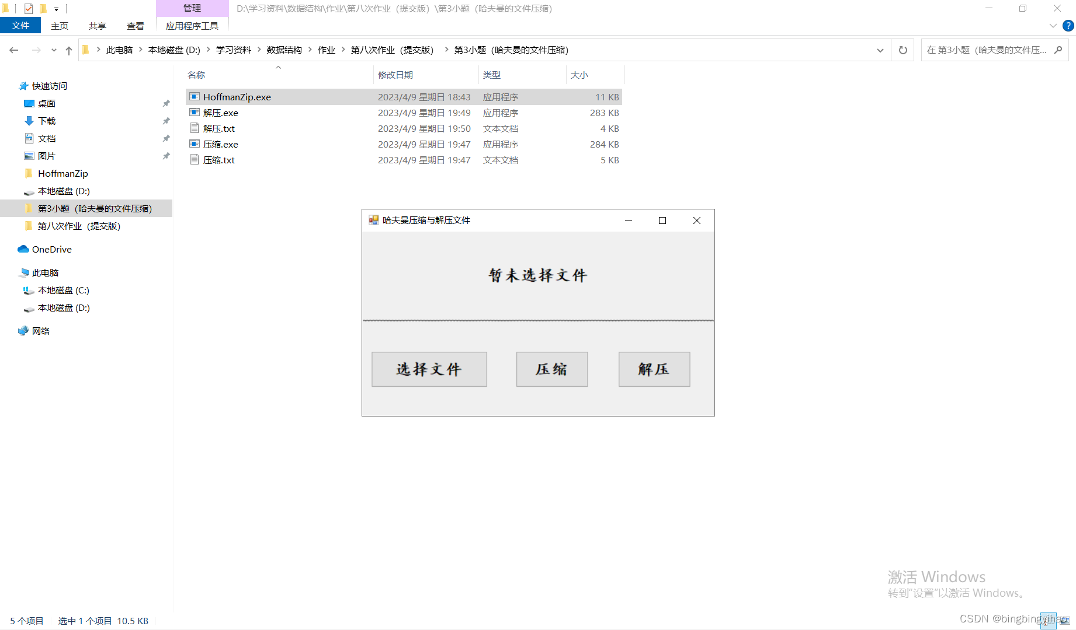Unpin 文档 from quick access

166,138
